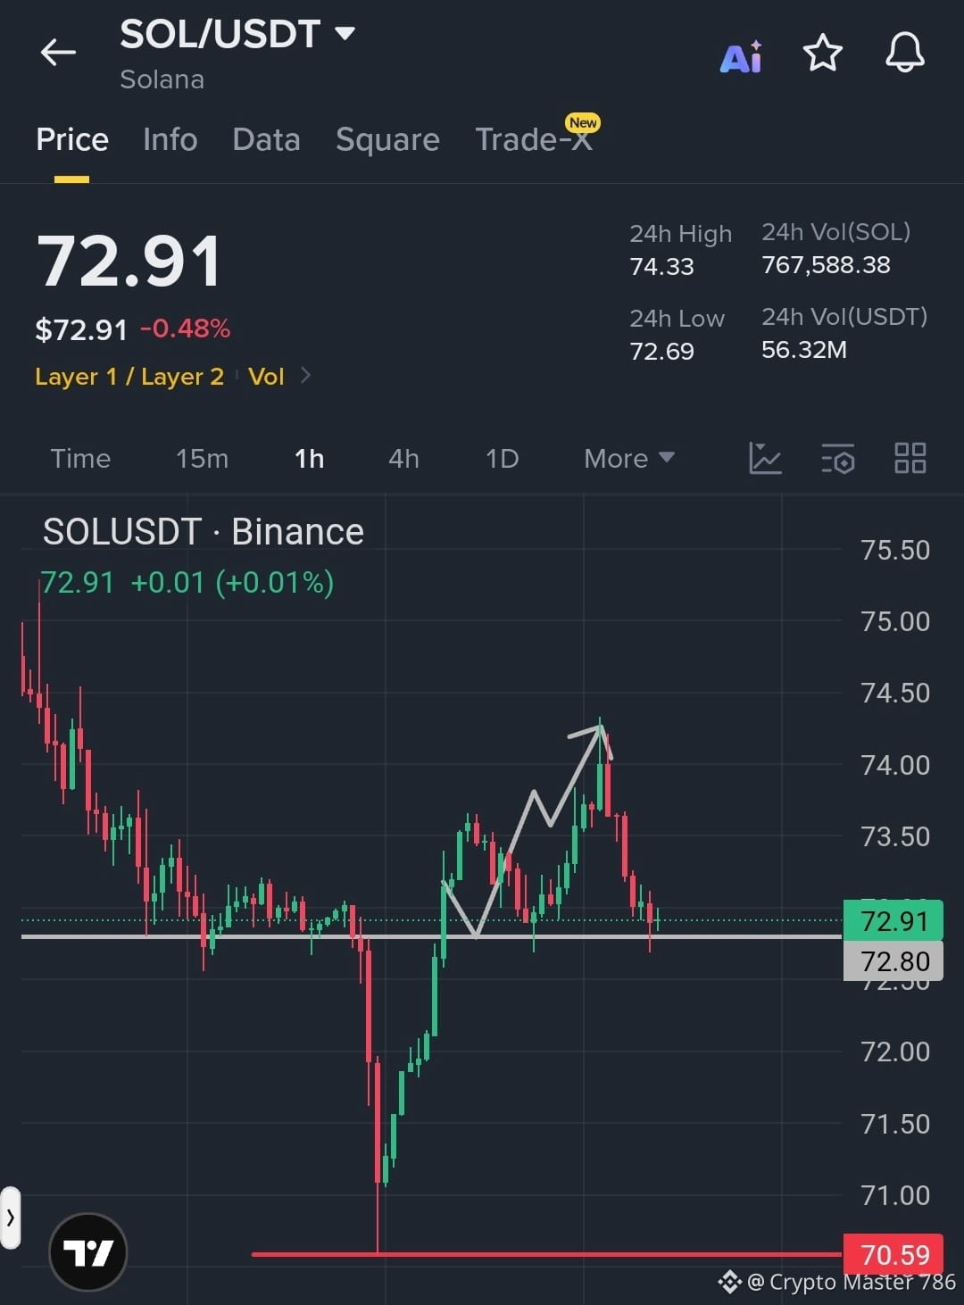Screen dimensions: 964x1305
Task: Open the chart settings icon
Action: coord(837,458)
